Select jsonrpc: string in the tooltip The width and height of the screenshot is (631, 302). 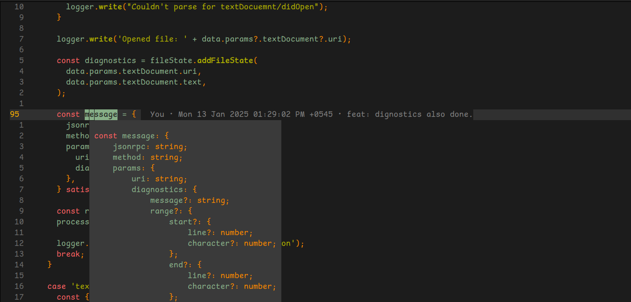point(150,146)
